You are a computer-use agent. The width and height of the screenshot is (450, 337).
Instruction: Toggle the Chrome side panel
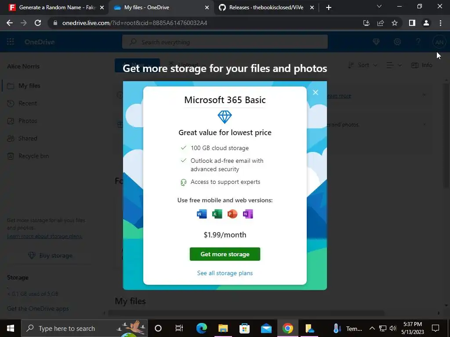(x=412, y=23)
